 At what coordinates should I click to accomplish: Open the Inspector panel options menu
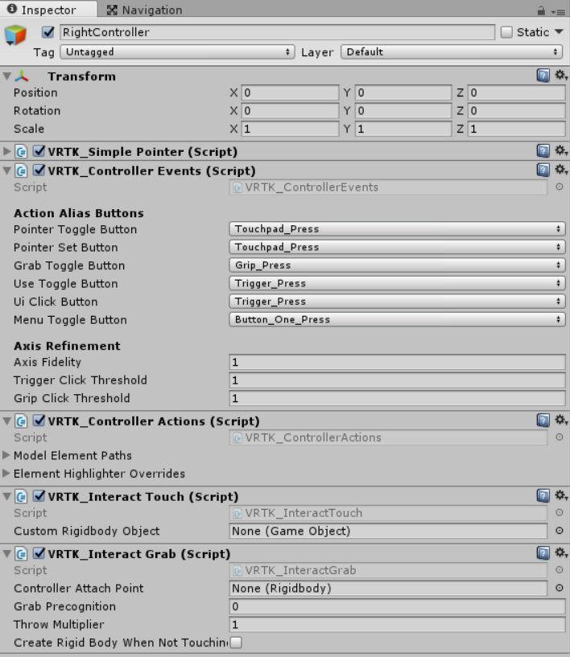[x=559, y=12]
